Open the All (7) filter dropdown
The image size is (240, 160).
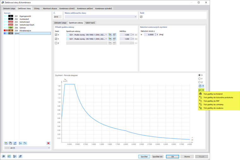(x=49, y=148)
